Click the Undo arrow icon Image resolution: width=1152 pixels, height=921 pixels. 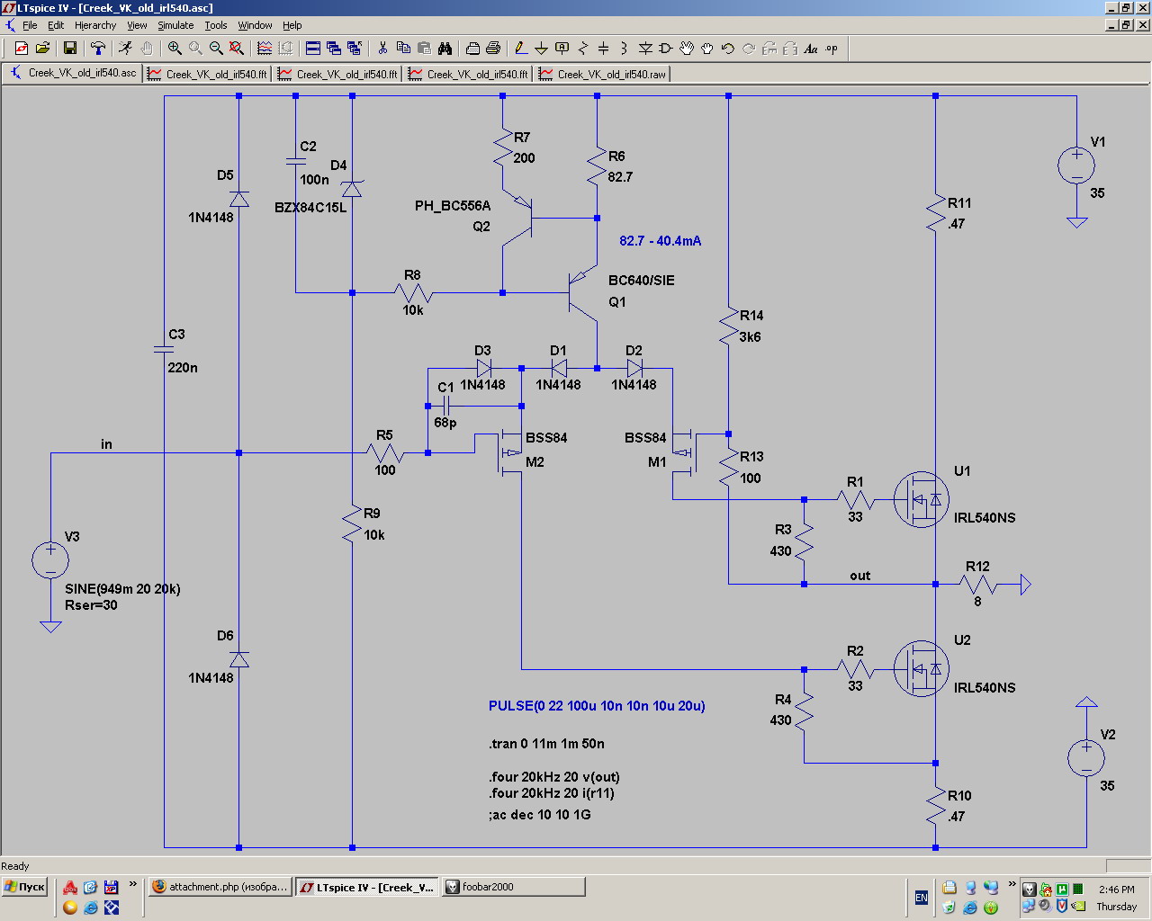728,49
